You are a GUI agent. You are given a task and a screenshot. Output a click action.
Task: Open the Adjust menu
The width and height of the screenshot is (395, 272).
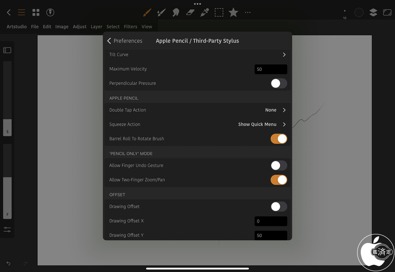(x=80, y=27)
